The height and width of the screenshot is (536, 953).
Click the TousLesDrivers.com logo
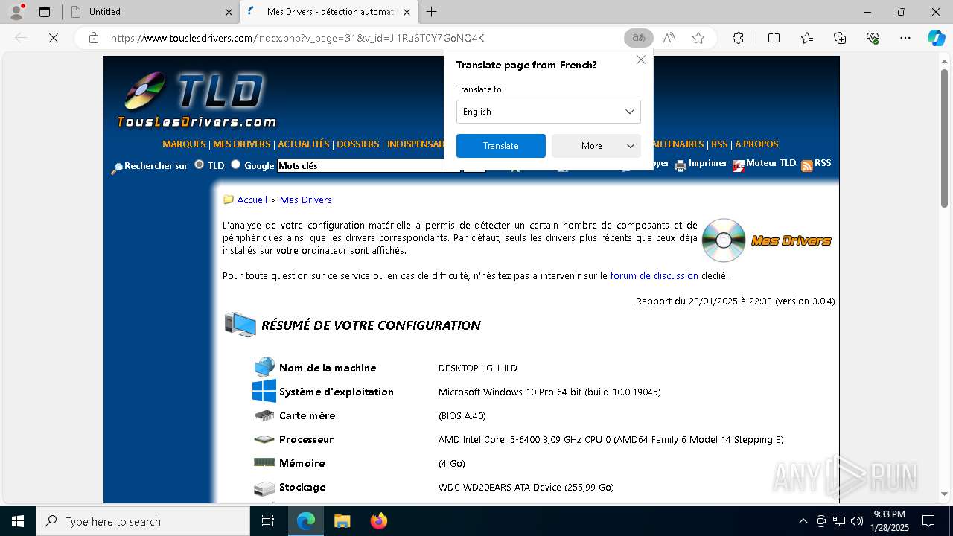click(197, 100)
